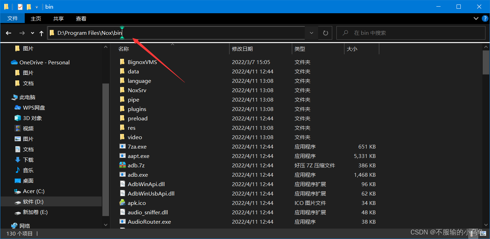
Task: Click the audio_sniffer.dll file name
Action: coord(148,212)
